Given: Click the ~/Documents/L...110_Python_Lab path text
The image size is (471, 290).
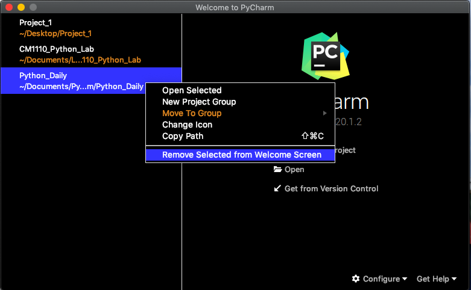Looking at the screenshot, I should coord(80,60).
